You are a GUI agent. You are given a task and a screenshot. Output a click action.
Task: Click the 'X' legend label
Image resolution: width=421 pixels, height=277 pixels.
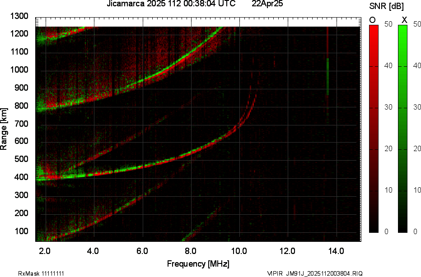point(404,20)
